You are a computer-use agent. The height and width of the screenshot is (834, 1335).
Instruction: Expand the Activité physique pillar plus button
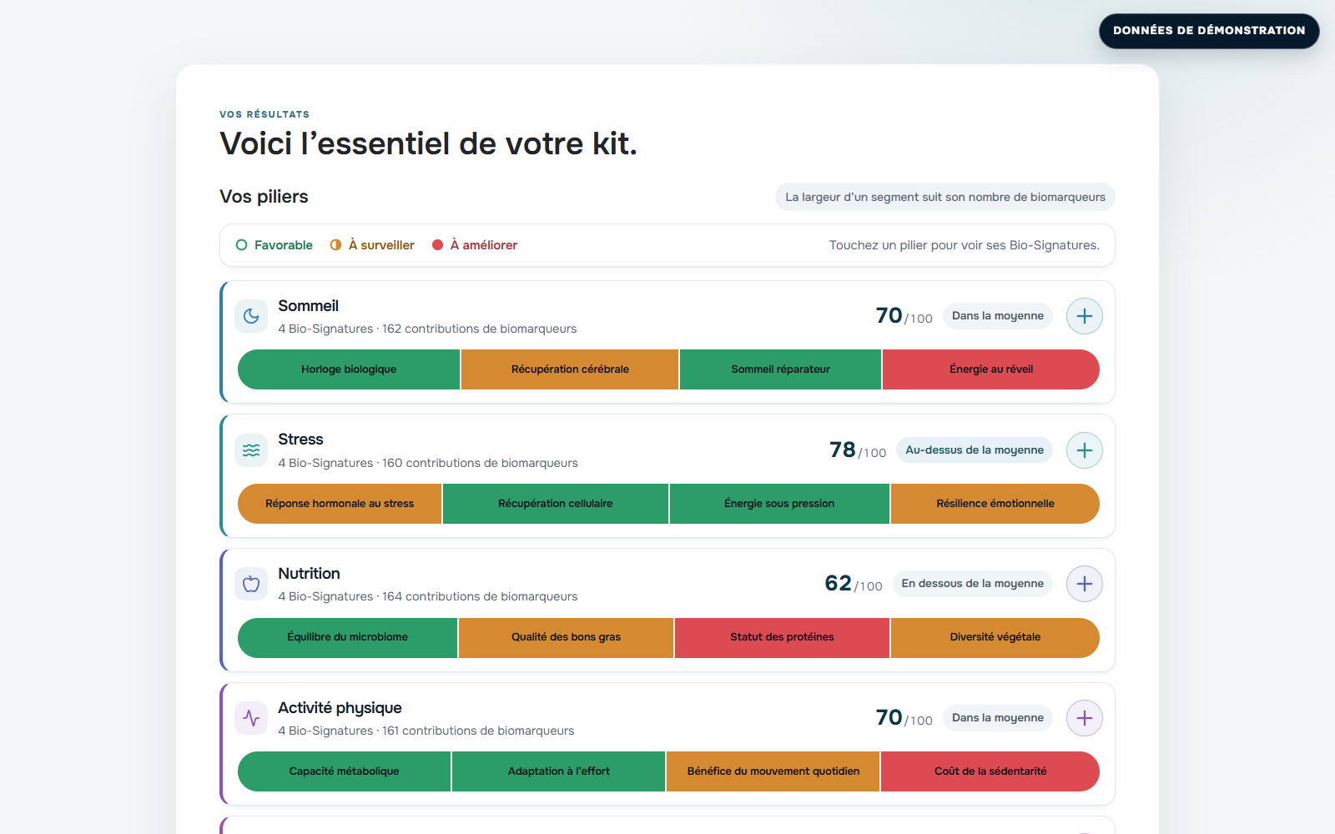pyautogui.click(x=1085, y=718)
